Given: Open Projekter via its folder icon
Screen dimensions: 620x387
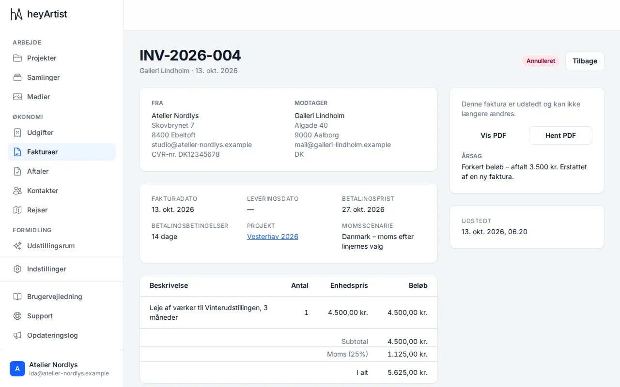Looking at the screenshot, I should point(17,58).
